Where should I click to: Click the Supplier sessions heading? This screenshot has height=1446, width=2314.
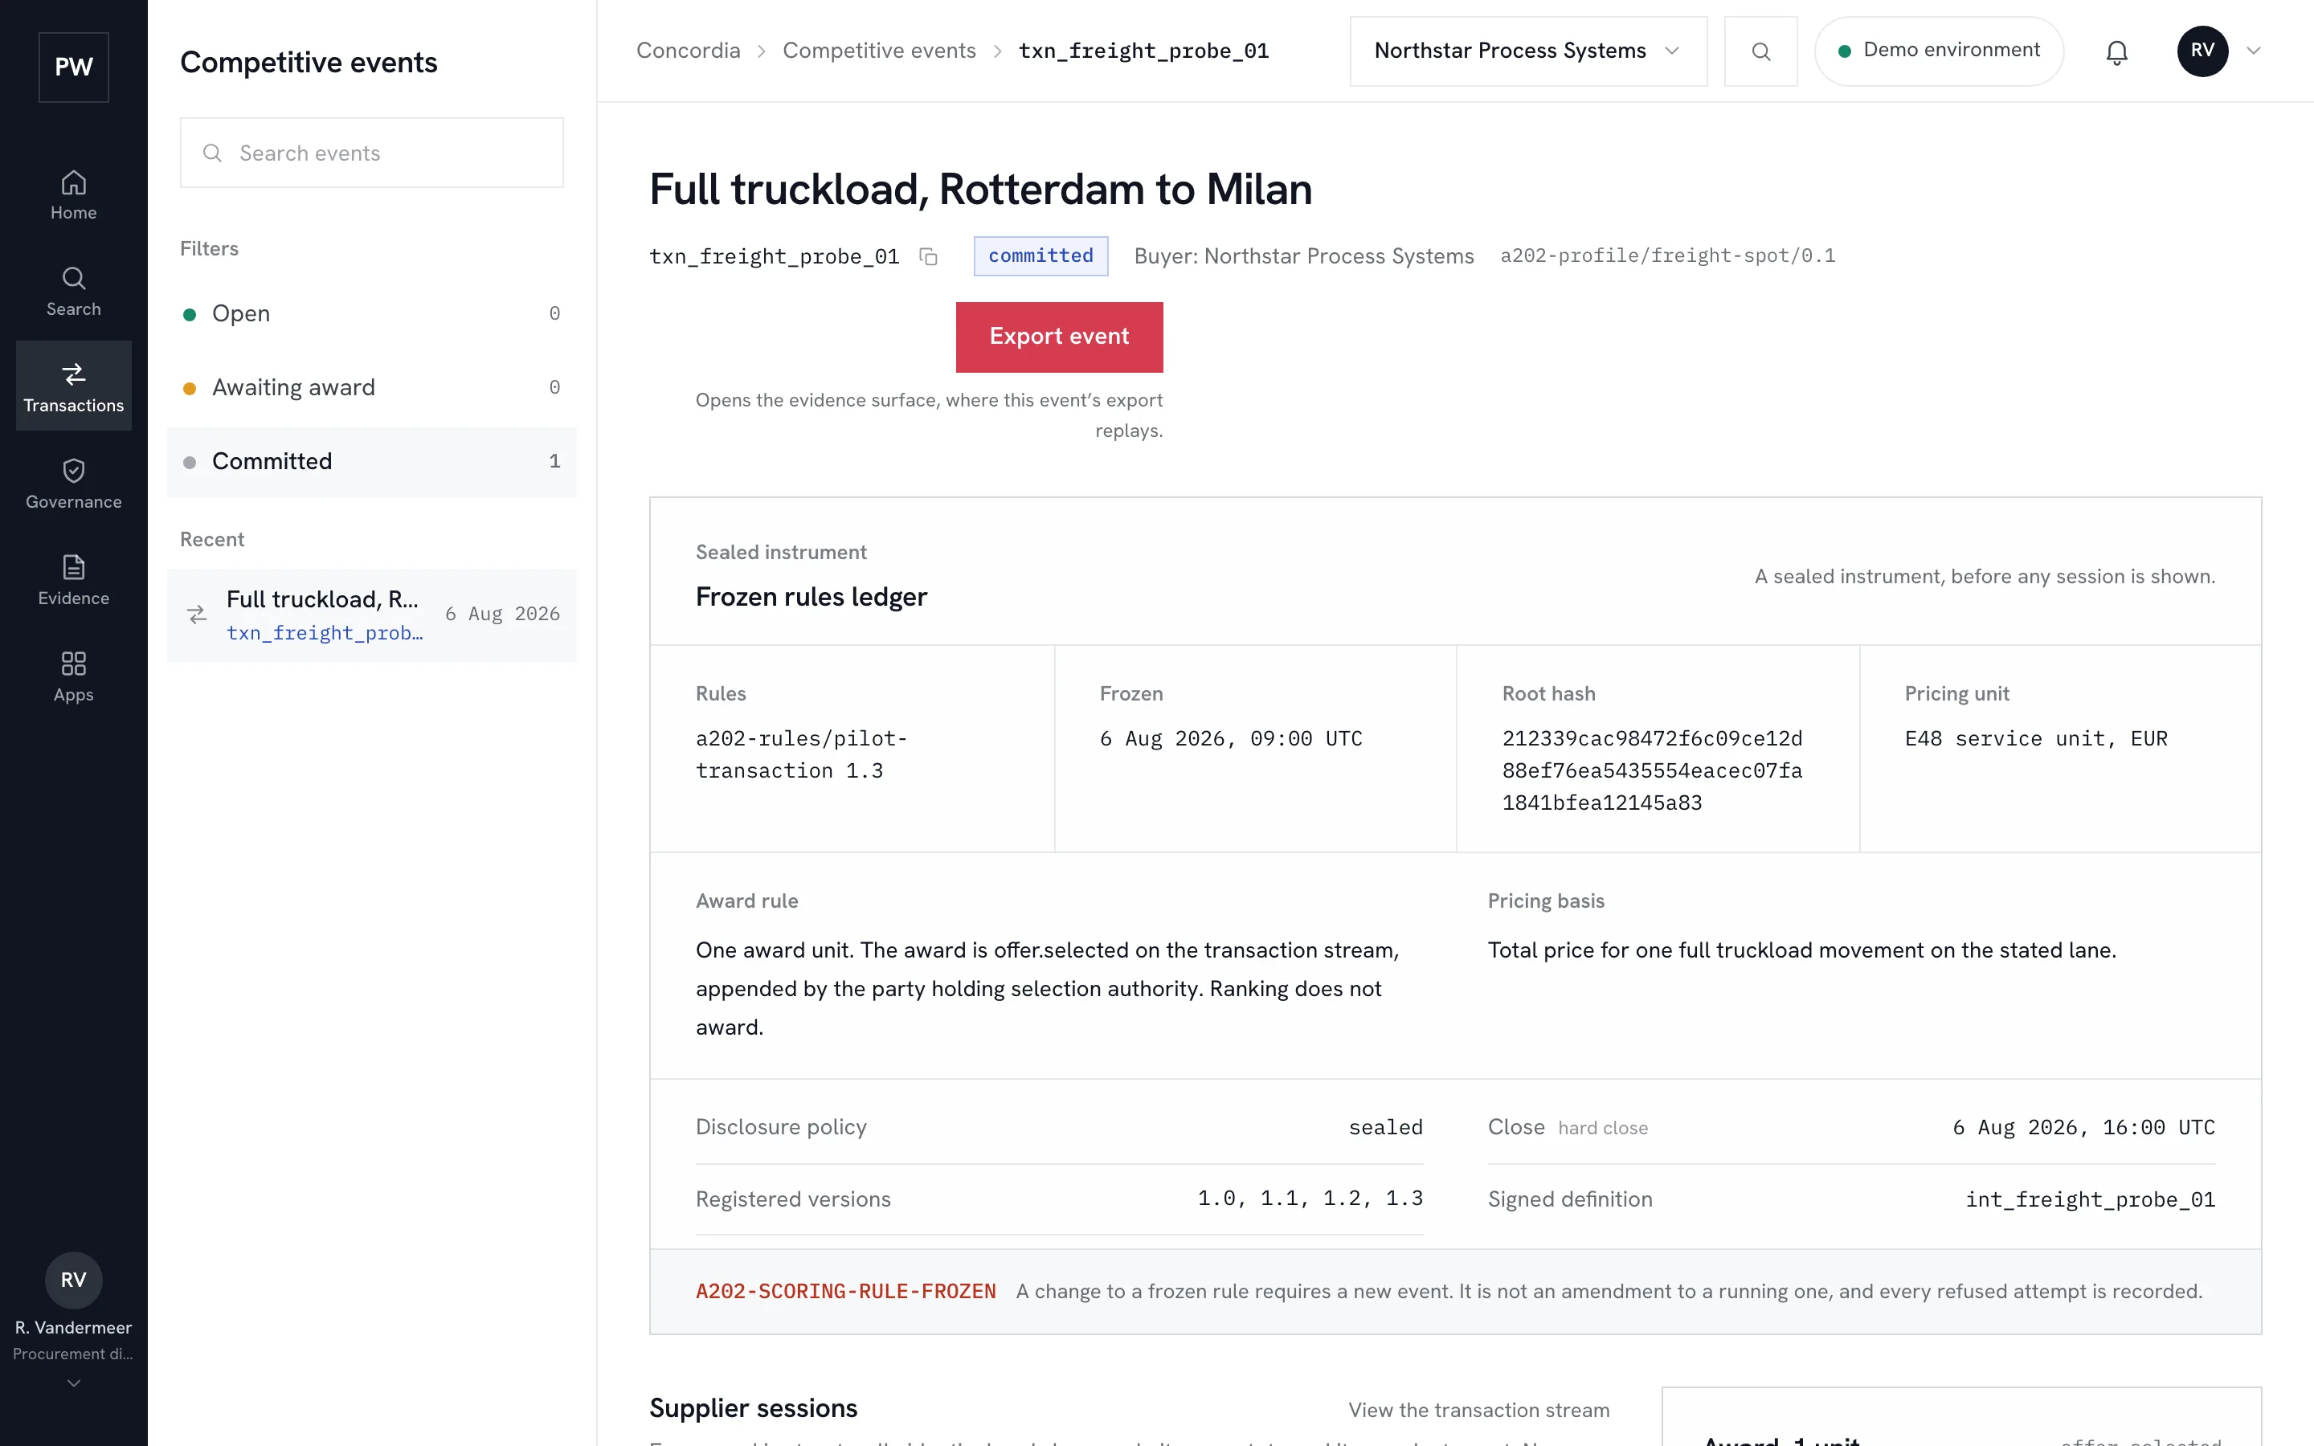pos(754,1409)
